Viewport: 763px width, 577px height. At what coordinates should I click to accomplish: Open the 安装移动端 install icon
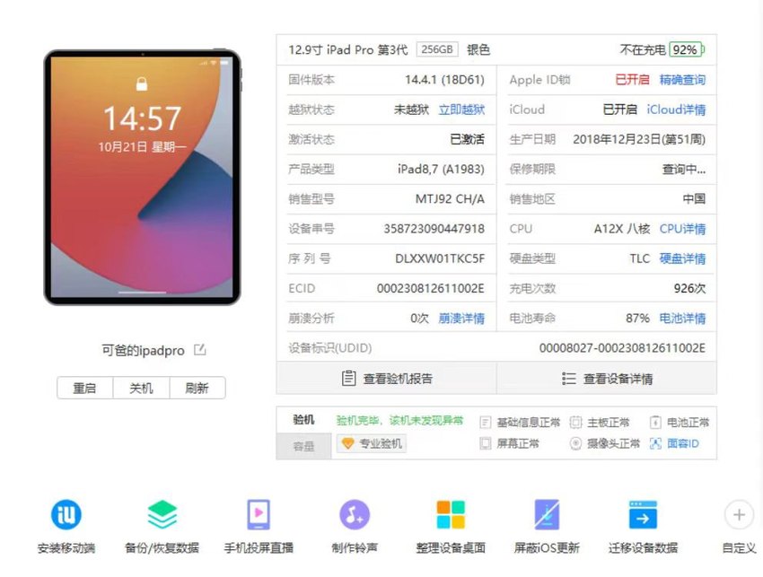pos(66,515)
